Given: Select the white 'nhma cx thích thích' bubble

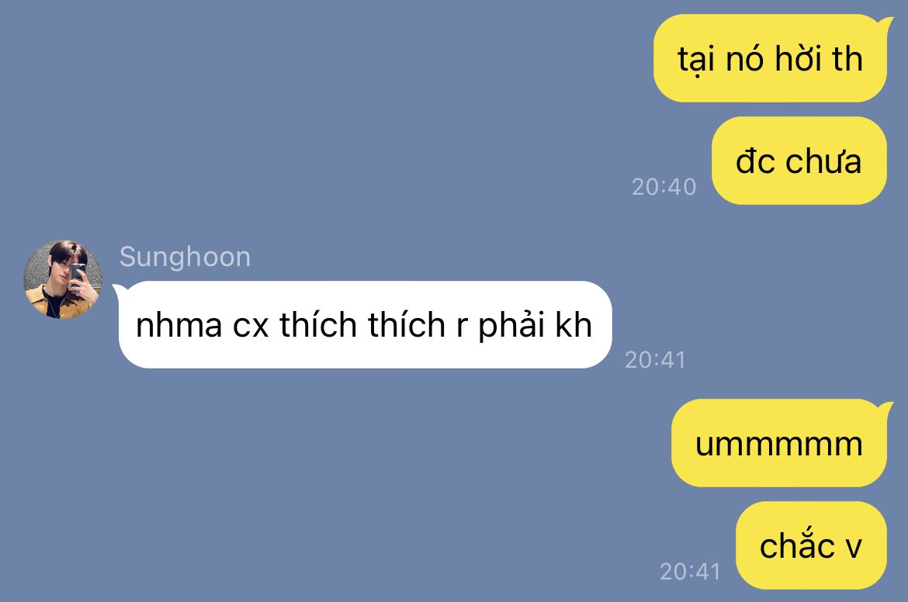Looking at the screenshot, I should click(365, 325).
